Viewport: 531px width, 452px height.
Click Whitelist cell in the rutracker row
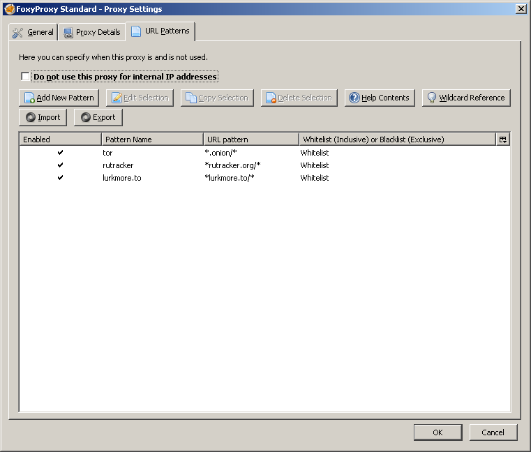[x=315, y=165]
